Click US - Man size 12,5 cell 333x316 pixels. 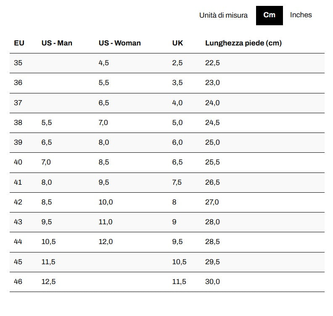pyautogui.click(x=48, y=282)
